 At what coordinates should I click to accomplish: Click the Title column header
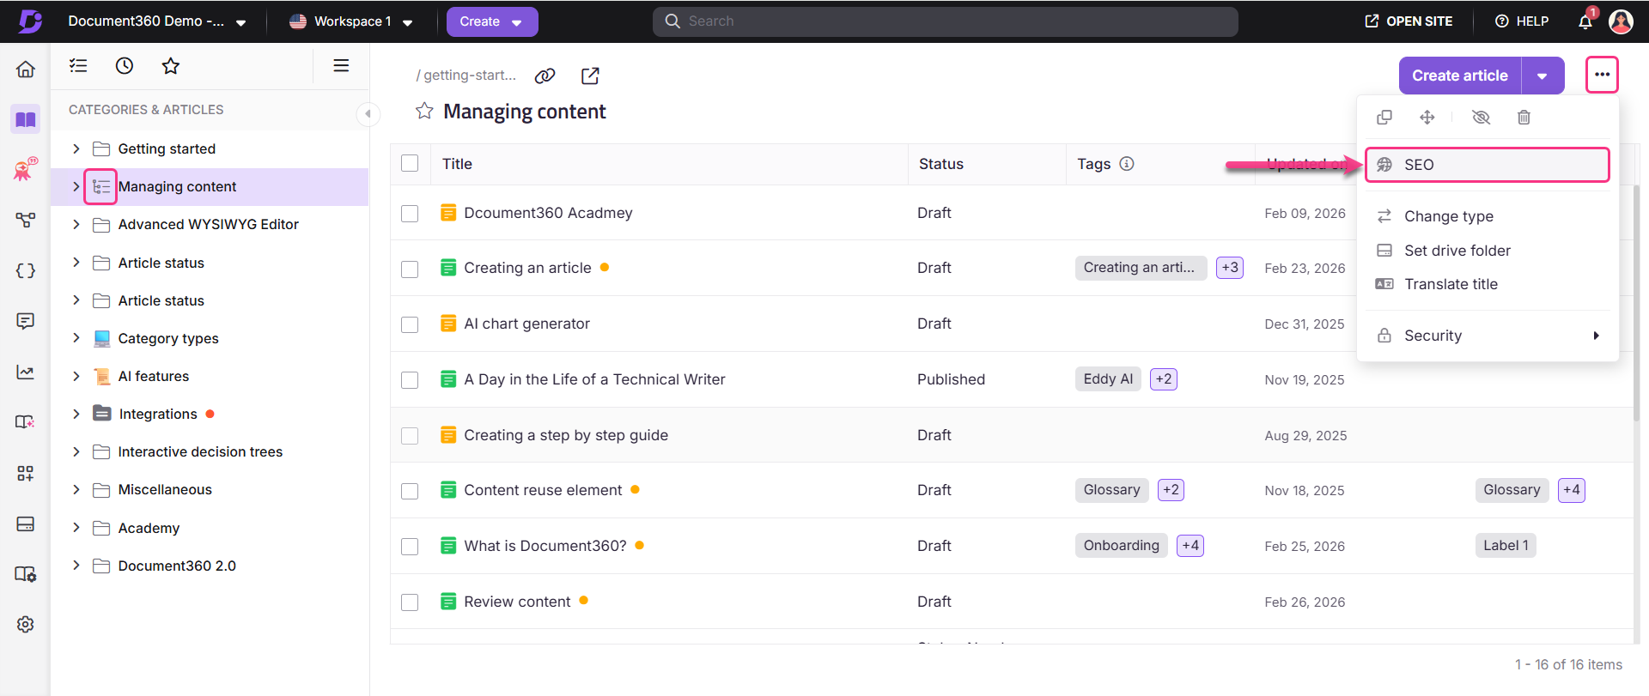[x=457, y=164]
